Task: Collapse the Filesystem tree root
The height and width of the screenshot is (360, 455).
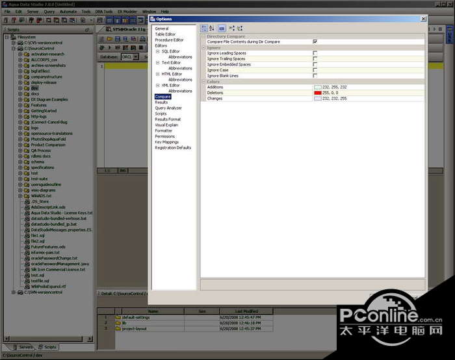Action: [x=6, y=37]
